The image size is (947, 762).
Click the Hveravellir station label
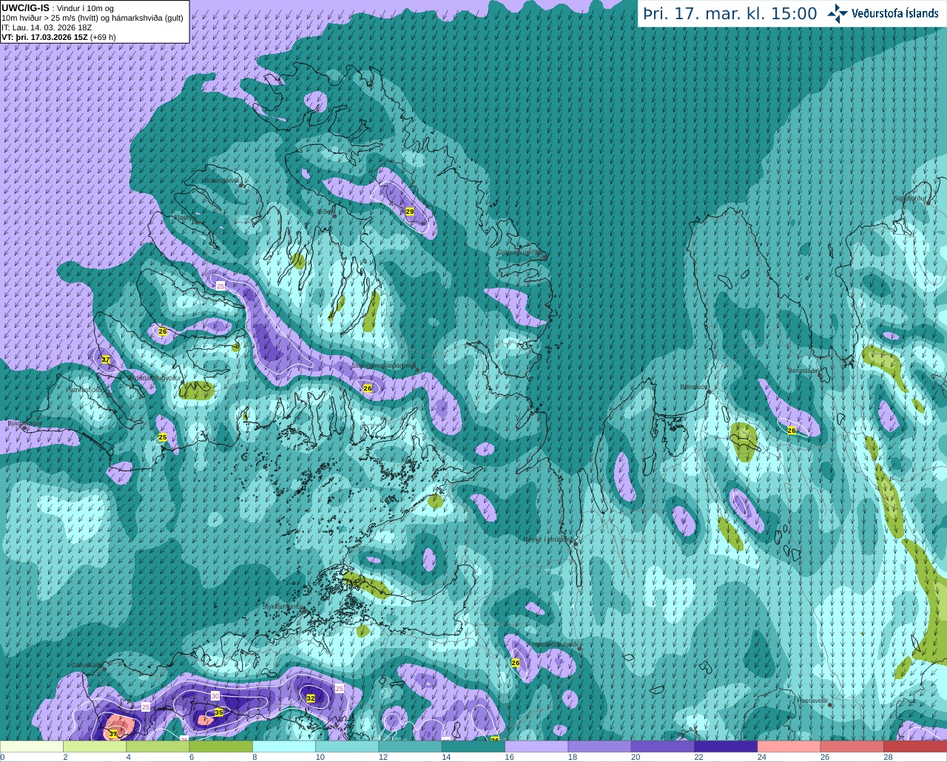click(x=812, y=700)
